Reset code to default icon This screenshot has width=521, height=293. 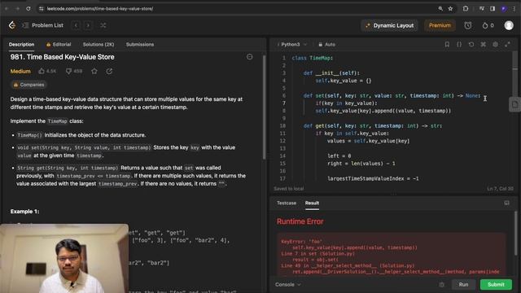pyautogui.click(x=471, y=44)
